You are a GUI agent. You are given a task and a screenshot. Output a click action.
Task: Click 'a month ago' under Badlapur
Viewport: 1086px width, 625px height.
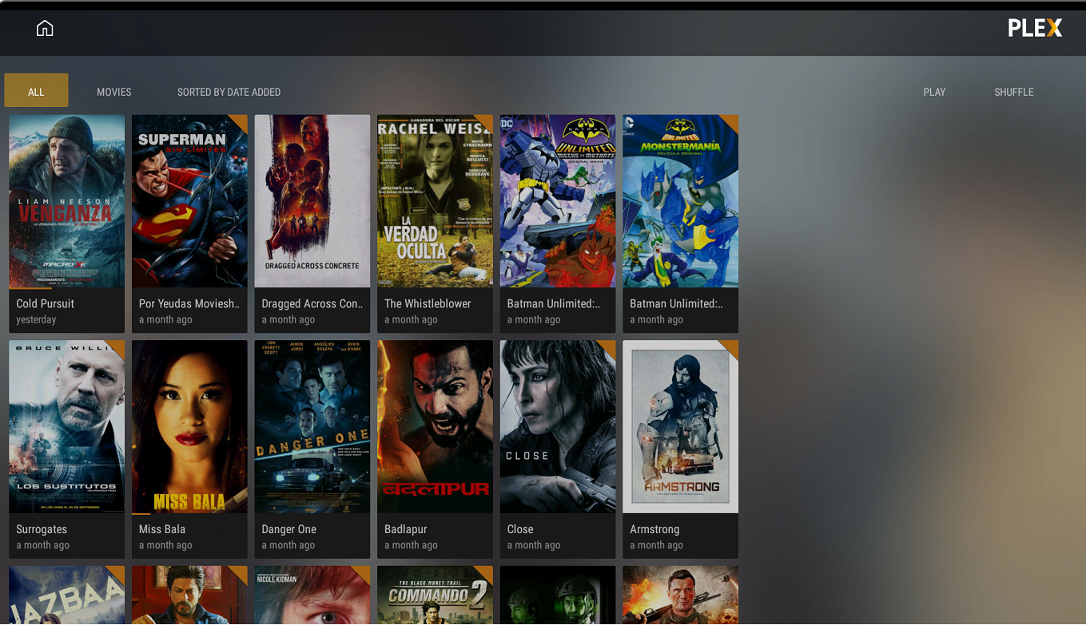tap(411, 546)
